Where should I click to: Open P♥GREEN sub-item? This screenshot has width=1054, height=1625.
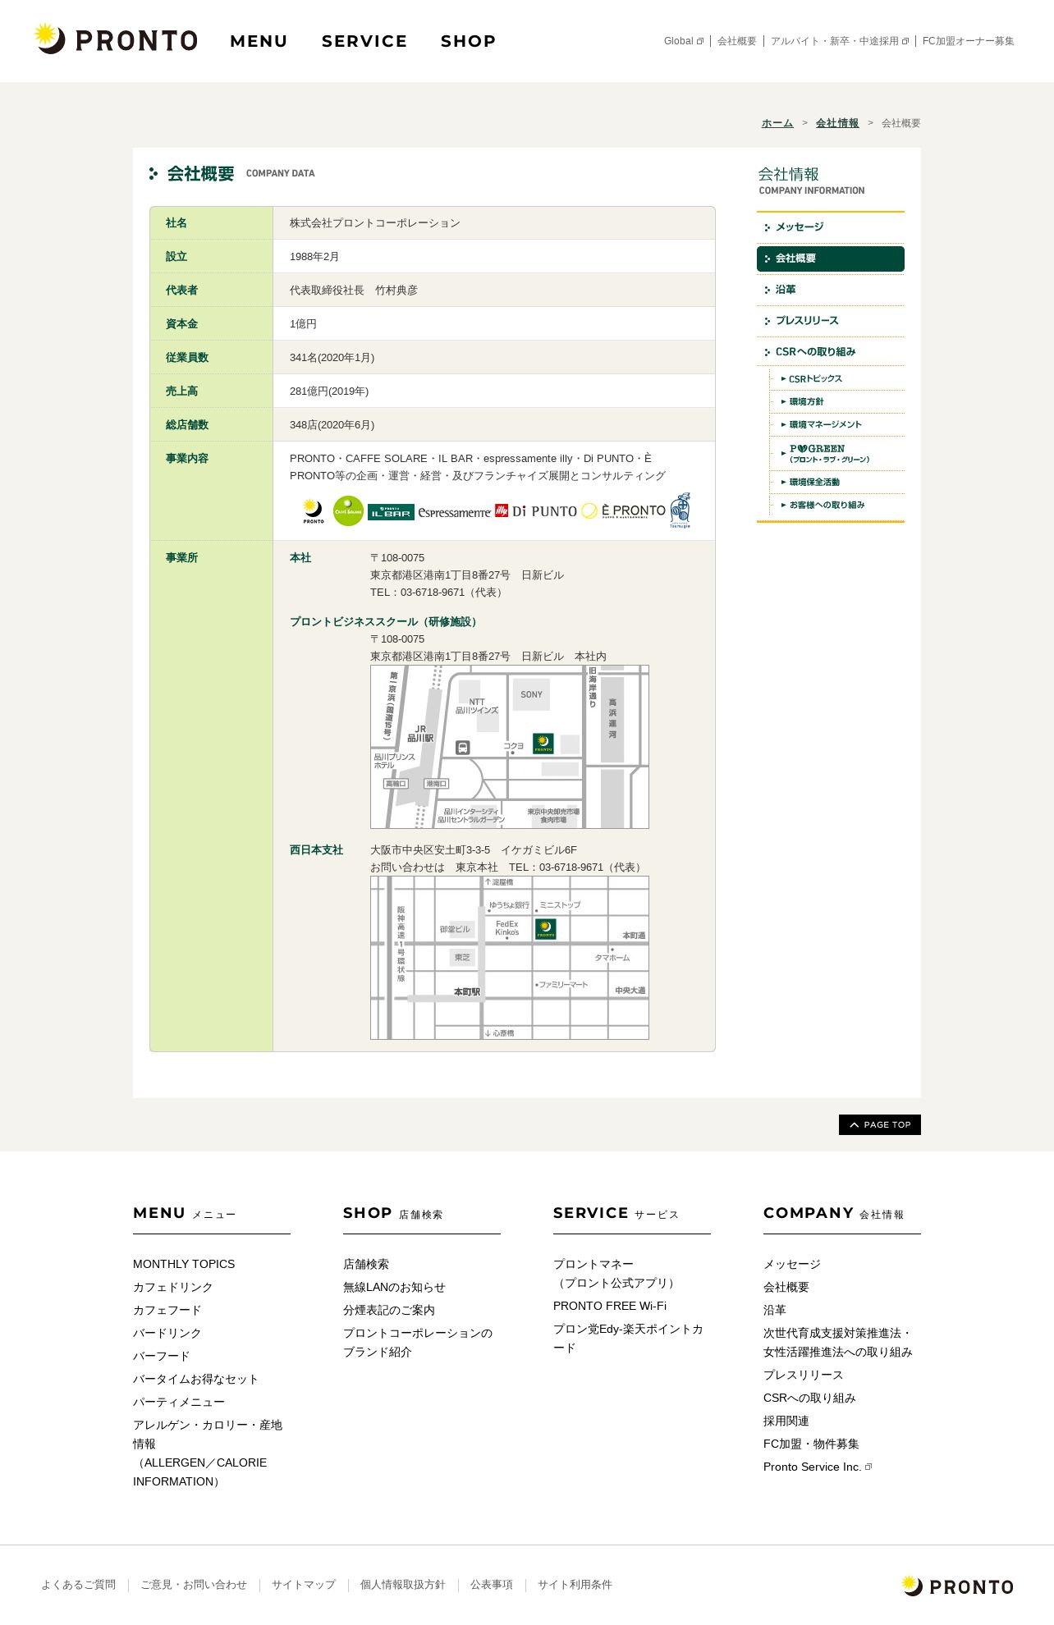point(837,454)
